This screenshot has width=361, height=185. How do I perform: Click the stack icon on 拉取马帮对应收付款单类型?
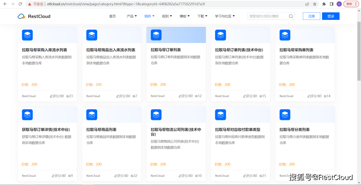pos(220,115)
